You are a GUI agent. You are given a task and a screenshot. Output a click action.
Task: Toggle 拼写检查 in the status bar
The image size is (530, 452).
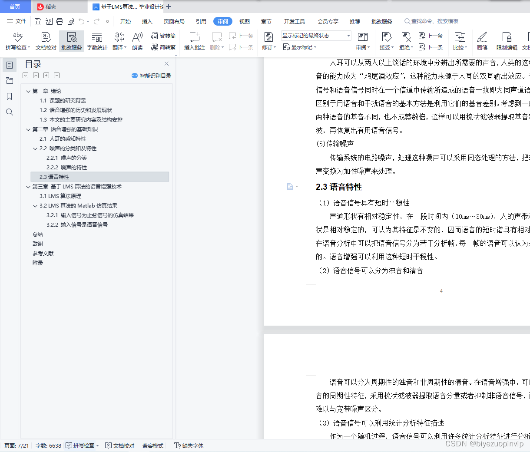click(x=82, y=445)
